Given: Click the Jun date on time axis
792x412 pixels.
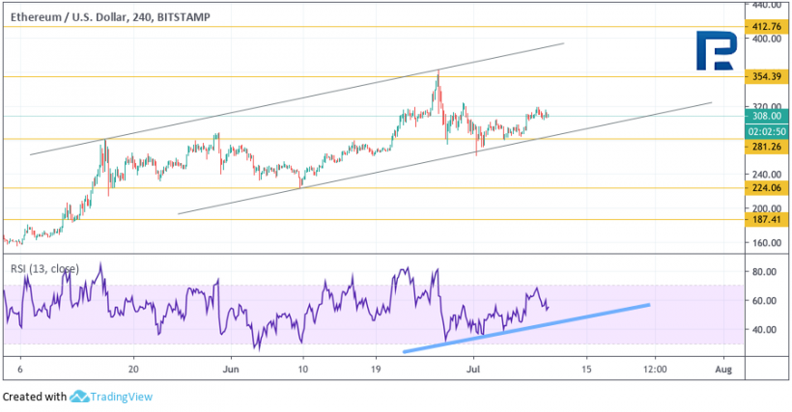Looking at the screenshot, I should pos(231,369).
